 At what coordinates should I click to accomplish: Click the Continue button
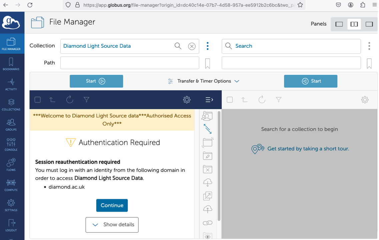(x=112, y=205)
